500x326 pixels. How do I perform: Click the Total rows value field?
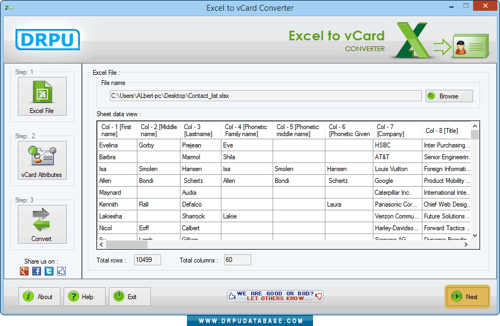click(x=147, y=260)
